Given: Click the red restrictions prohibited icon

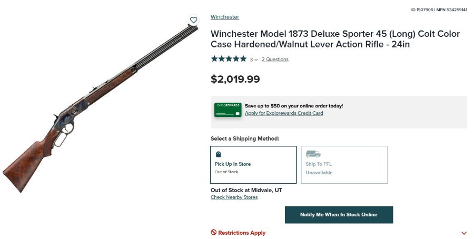Looking at the screenshot, I should click(x=214, y=232).
